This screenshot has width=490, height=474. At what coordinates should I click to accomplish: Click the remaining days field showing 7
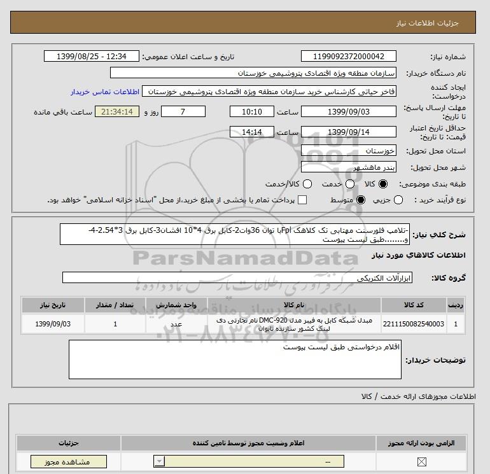click(x=183, y=111)
